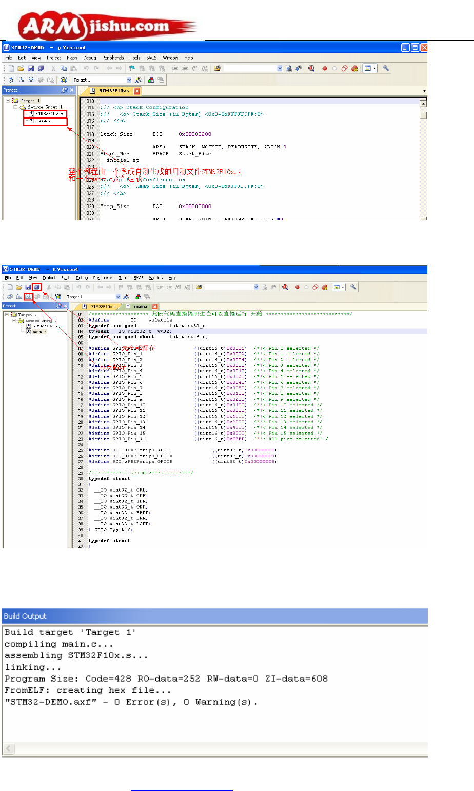Open File menu in upper µVision window

tap(9, 58)
